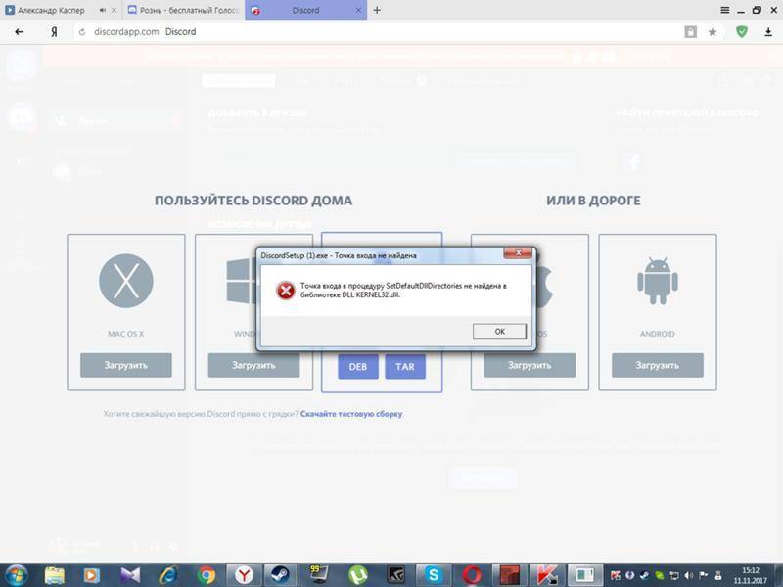Screen dimensions: 783x587
Task: Open the Yandex home button
Action: coord(54,32)
